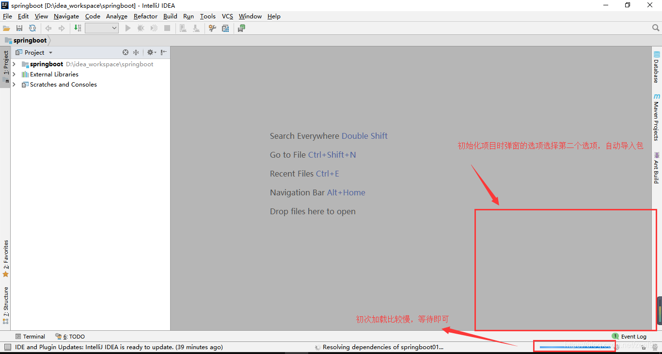Click the Hector inspector status bar icon
Screen dimensions: 662x354
[655, 347]
